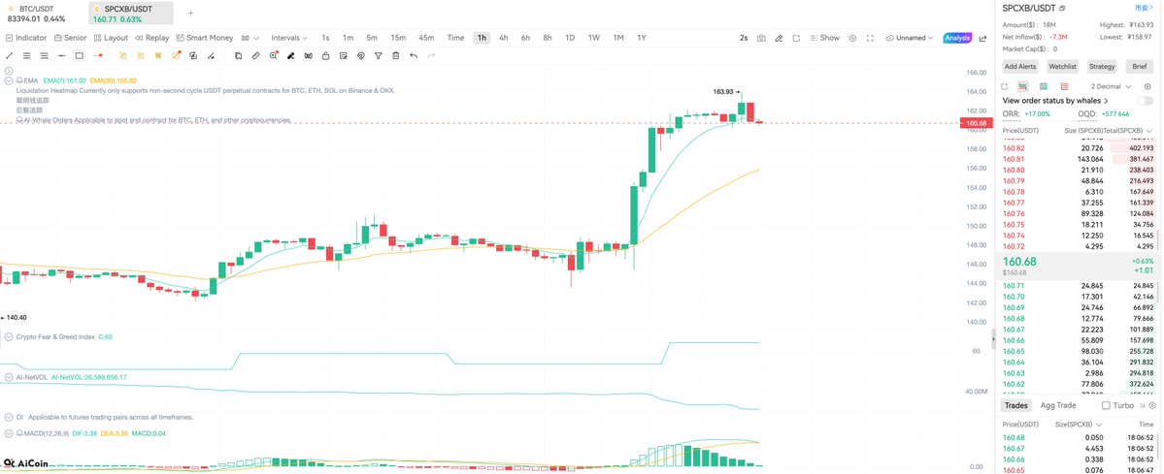
Task: Click the pencil edit icon in top toolbar
Action: coord(779,38)
